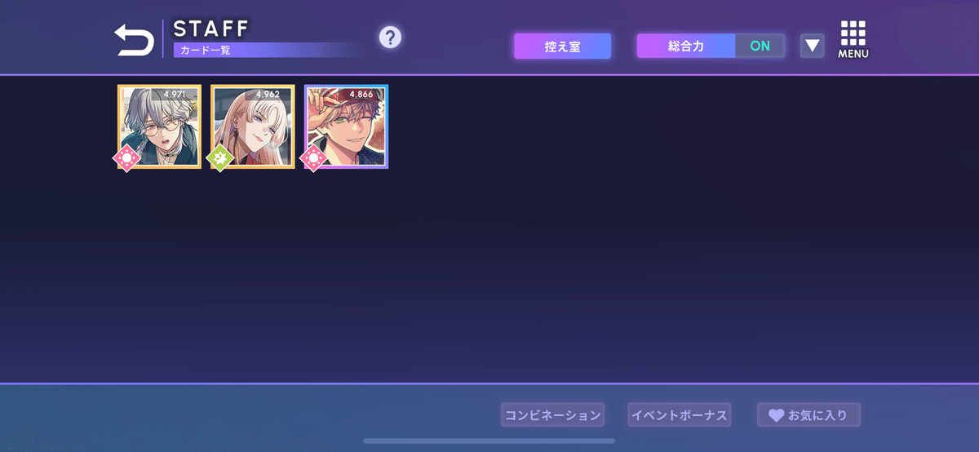Select the staff card rated 4,962
The image size is (979, 452).
[253, 126]
